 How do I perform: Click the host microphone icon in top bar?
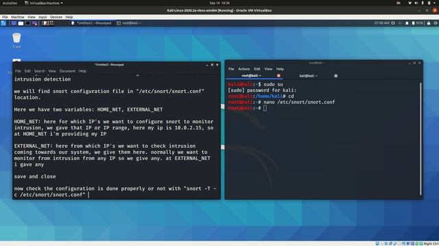click(x=423, y=3)
